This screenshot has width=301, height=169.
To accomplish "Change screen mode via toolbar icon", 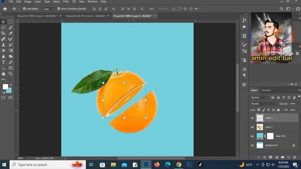I will click(10, 98).
